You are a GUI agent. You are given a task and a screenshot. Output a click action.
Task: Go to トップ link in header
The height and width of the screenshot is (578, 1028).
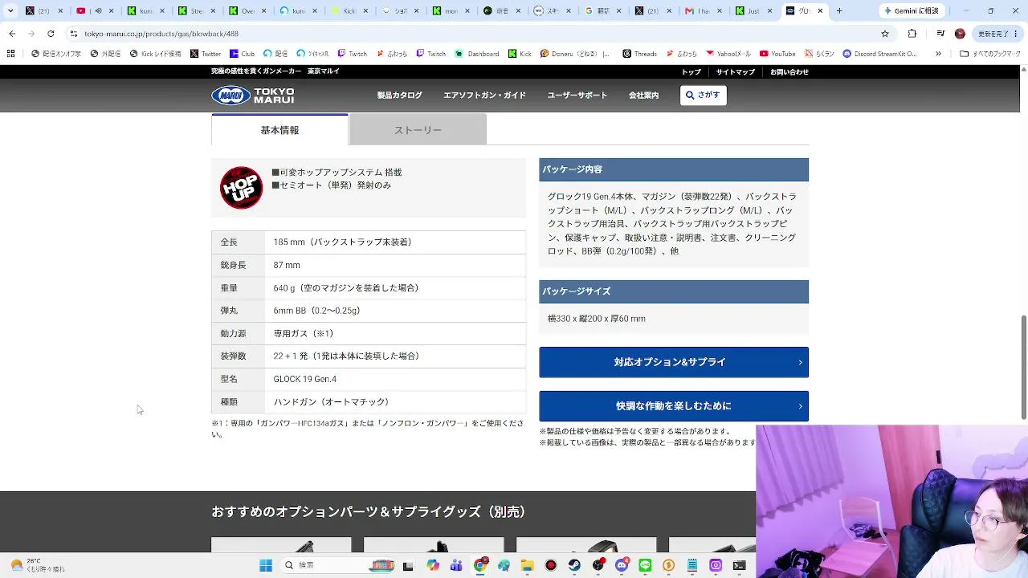691,72
